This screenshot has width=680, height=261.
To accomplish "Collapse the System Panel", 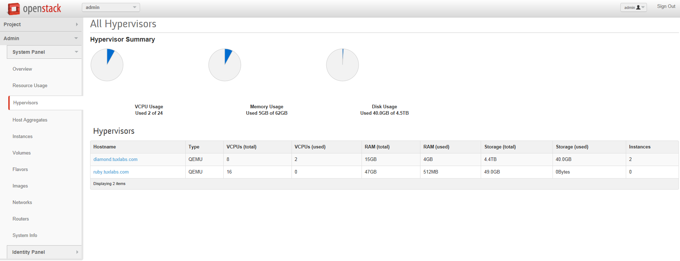I will pos(44,52).
